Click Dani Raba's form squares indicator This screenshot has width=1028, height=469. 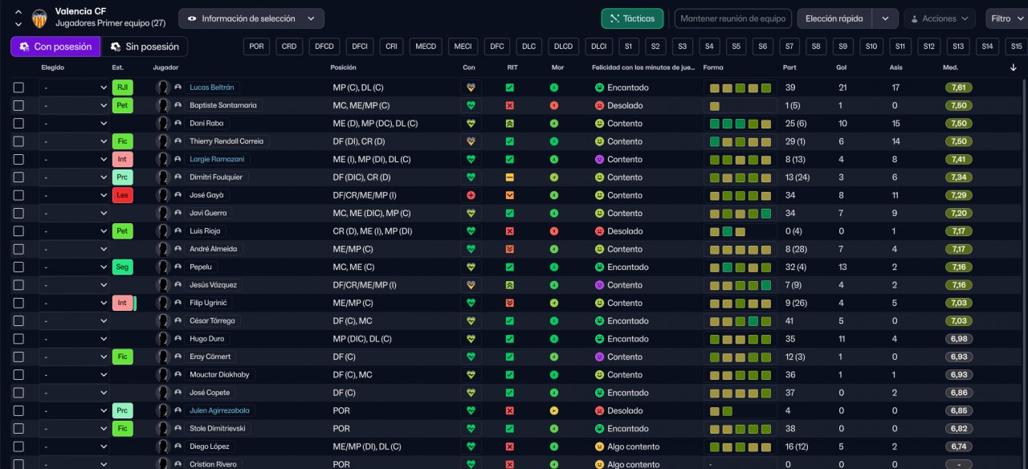[740, 124]
